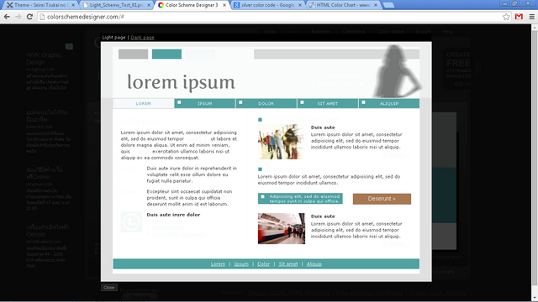Switch to the HTML Color Chart tab
This screenshot has width=538, height=302.
click(x=343, y=5)
